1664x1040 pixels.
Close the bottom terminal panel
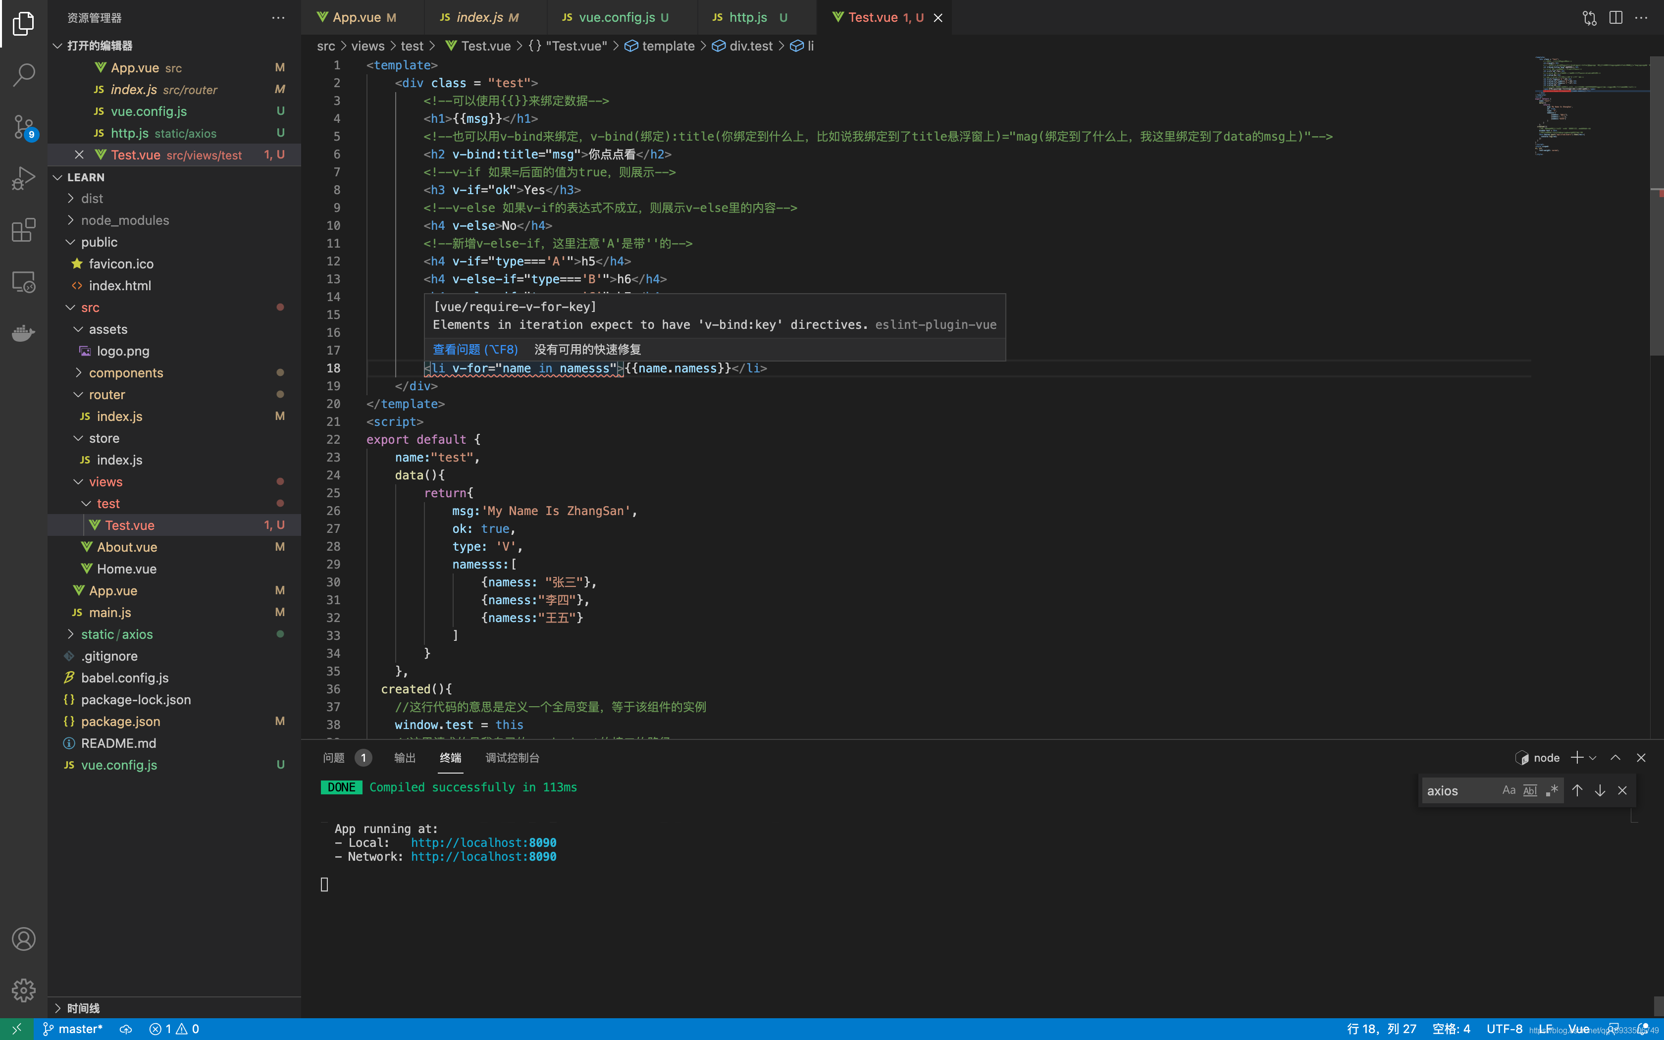tap(1641, 757)
